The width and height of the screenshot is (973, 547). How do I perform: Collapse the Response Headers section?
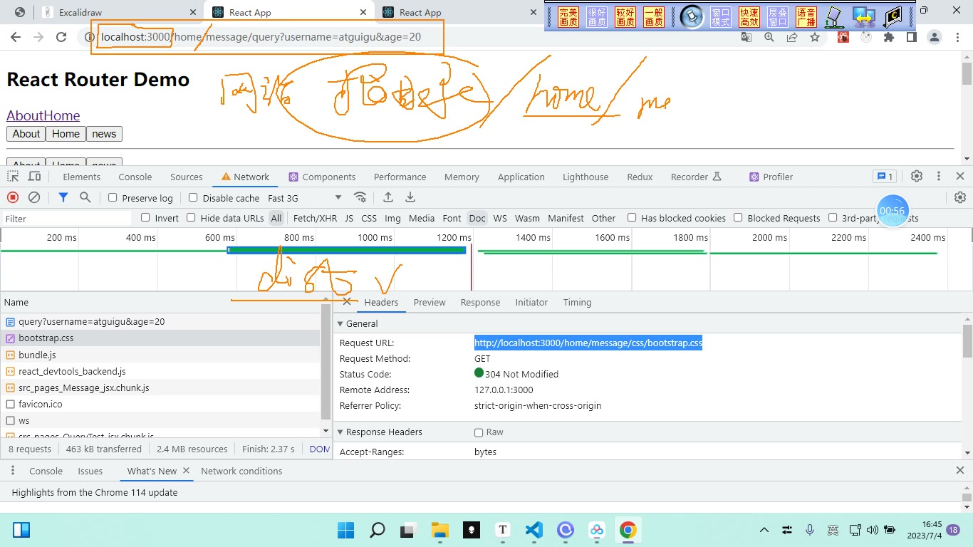(340, 432)
